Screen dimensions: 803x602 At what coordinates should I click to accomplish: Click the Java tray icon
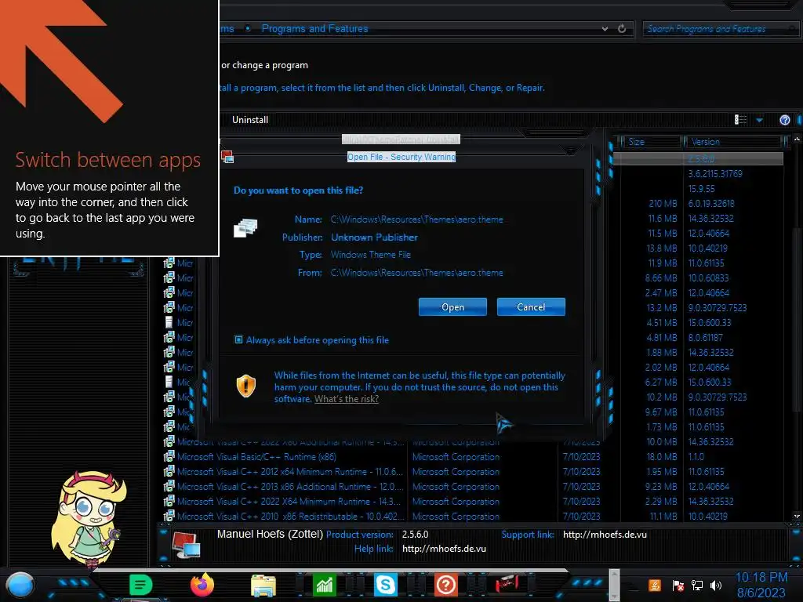point(654,585)
